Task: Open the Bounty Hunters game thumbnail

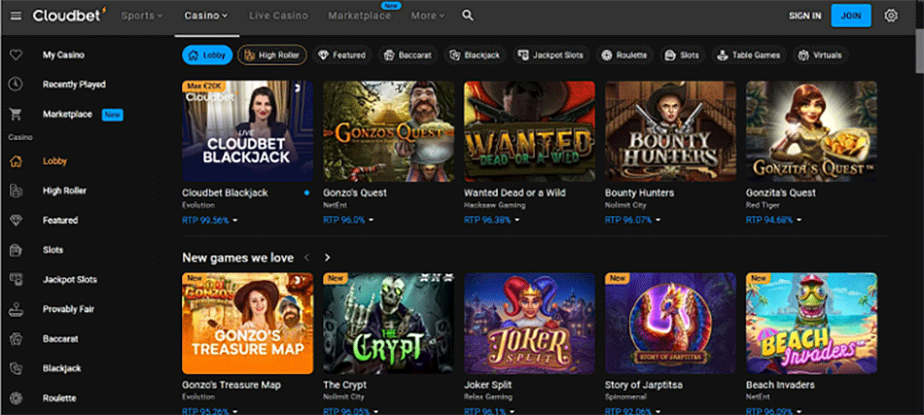Action: pos(670,131)
